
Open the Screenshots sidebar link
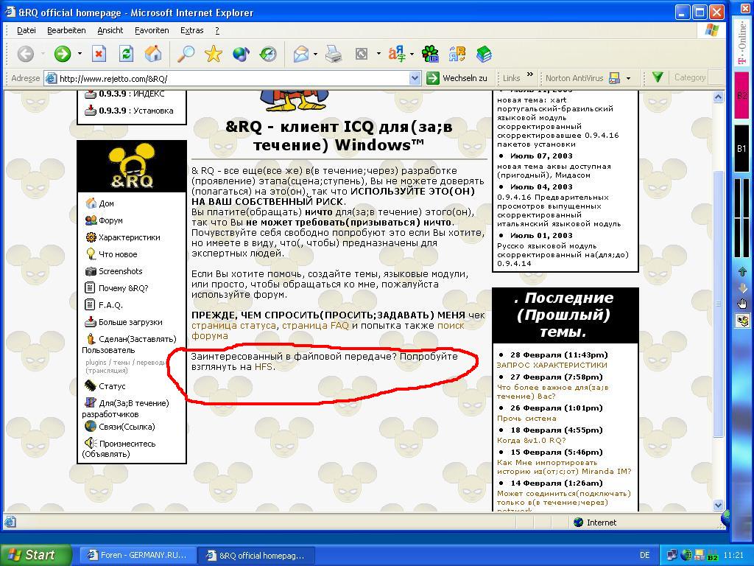pyautogui.click(x=120, y=271)
